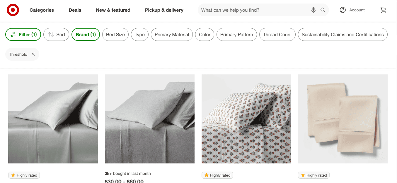Expand the Brand (1) filter

tap(86, 34)
